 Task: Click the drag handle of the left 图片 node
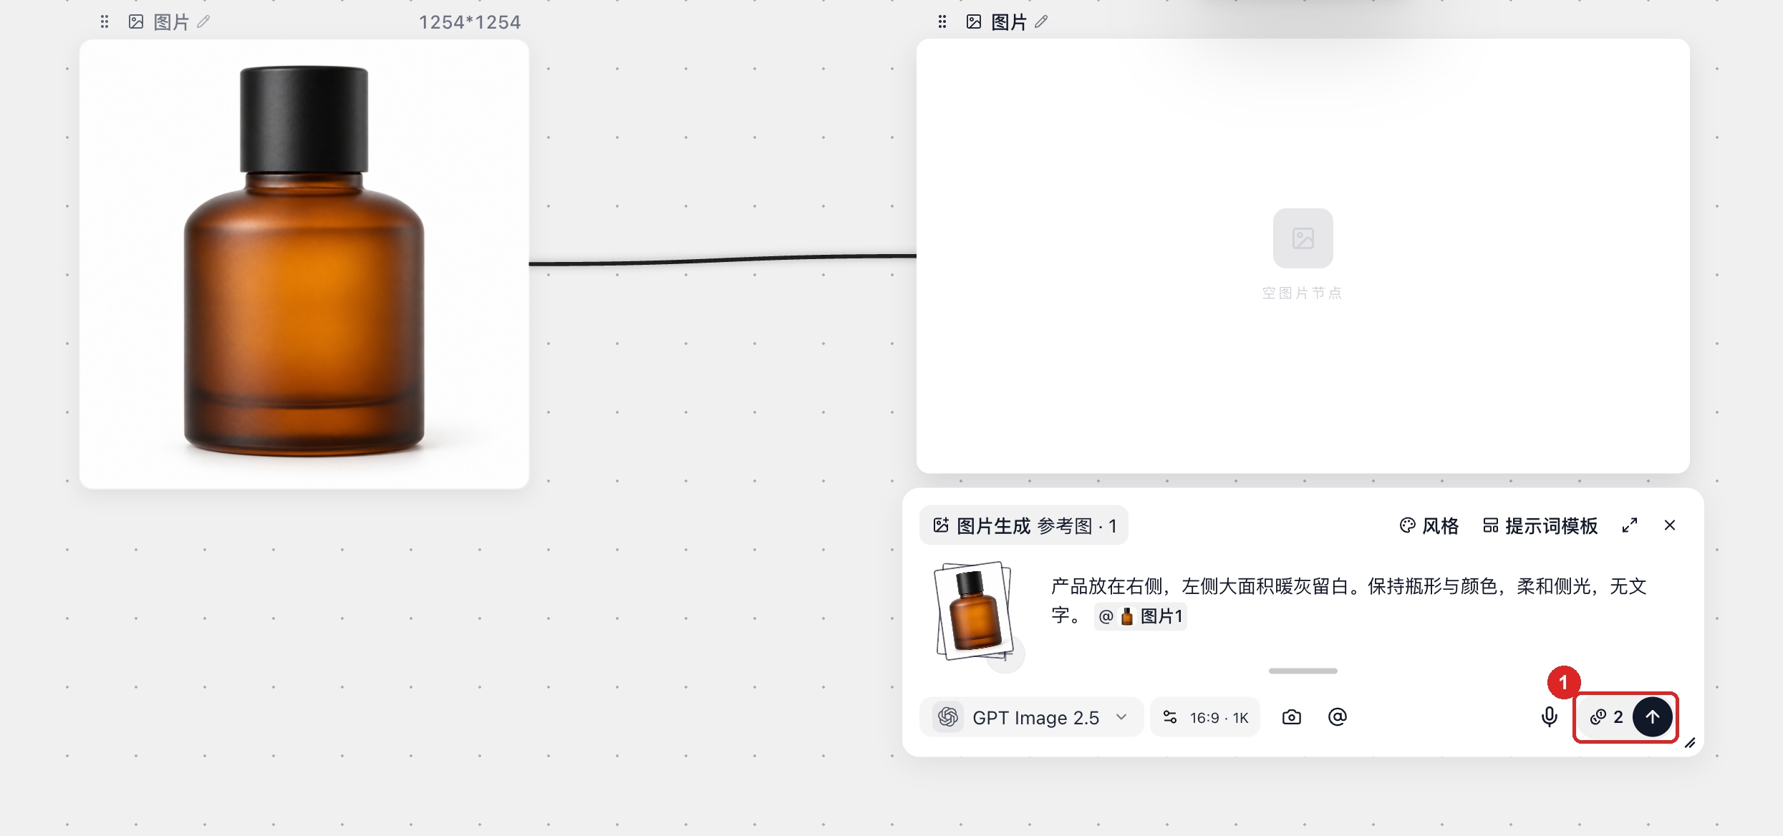pyautogui.click(x=105, y=22)
